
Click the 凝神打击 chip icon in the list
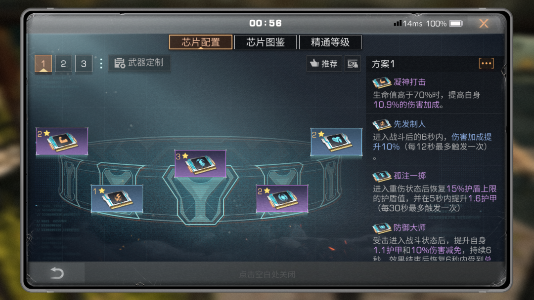pos(381,82)
